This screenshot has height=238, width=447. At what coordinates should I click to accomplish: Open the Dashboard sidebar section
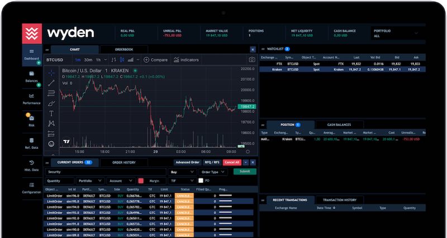[32, 55]
